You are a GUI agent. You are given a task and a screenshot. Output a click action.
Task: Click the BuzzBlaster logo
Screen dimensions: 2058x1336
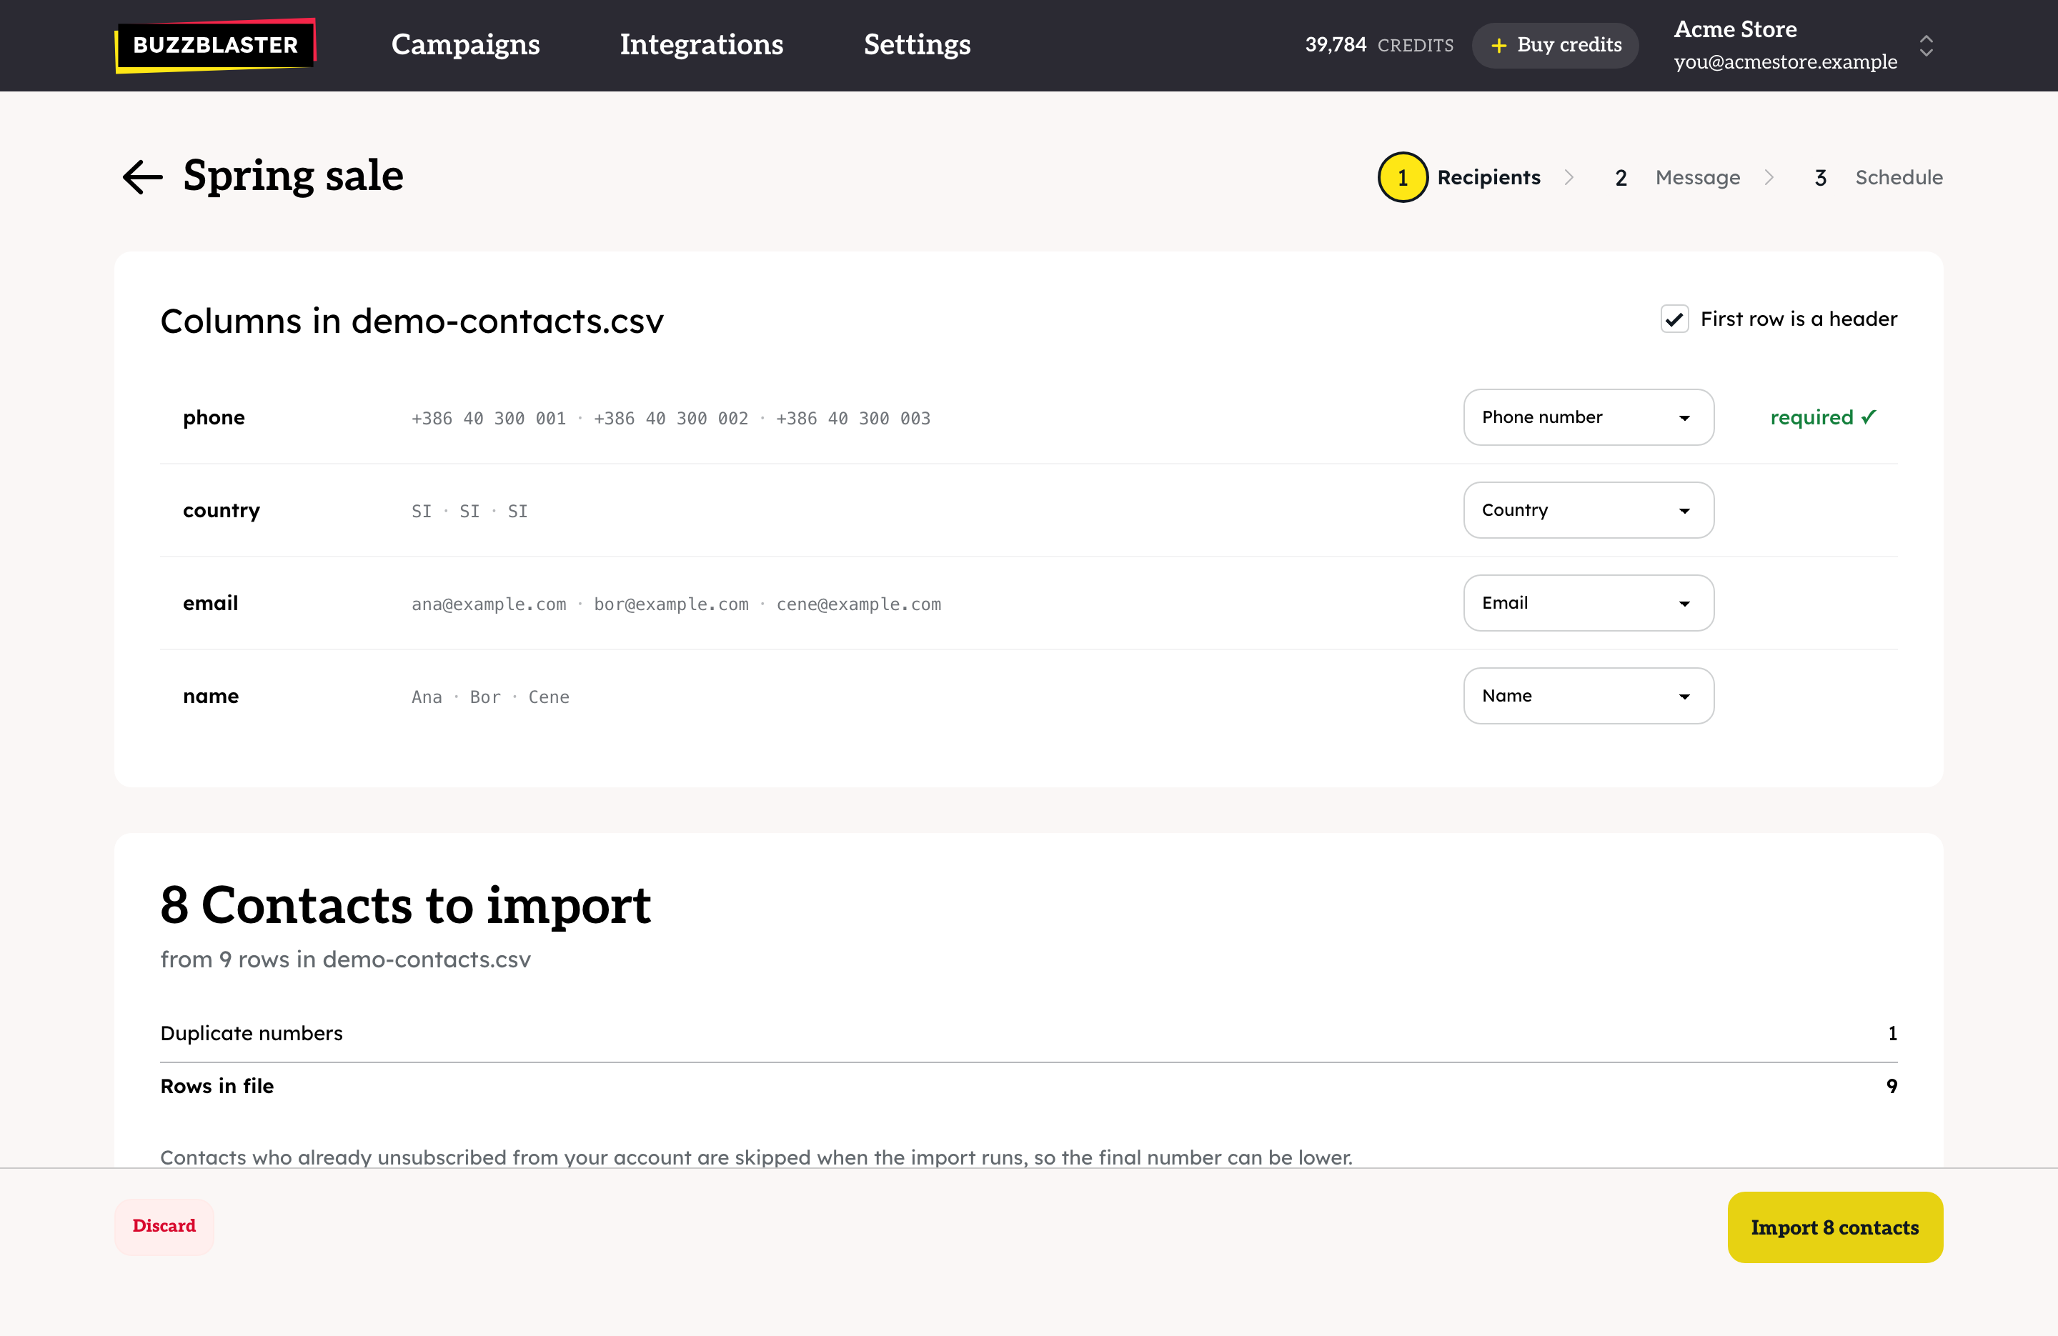pos(215,45)
